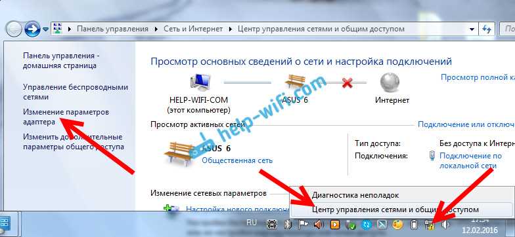Viewport: 515px width, 237px height.
Task: Click the 'Просмотр активных сетей' section heading
Action: (x=197, y=124)
